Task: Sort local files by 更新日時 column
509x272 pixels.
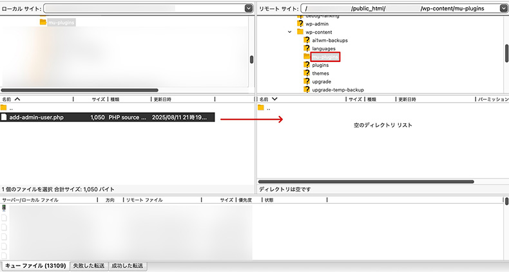Action: pyautogui.click(x=183, y=99)
